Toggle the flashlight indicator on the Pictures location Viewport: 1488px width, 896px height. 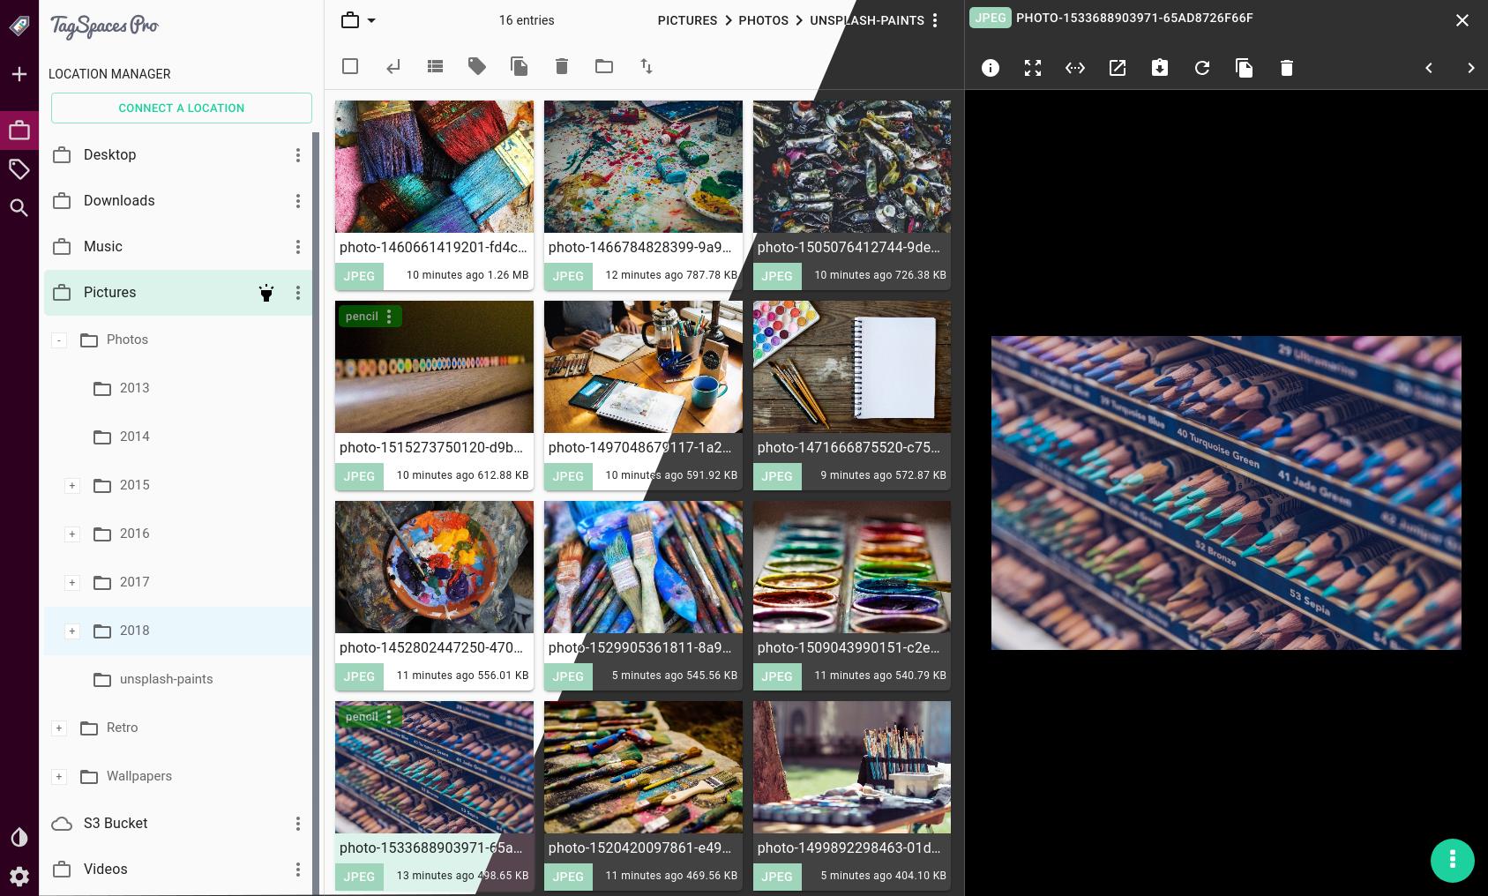[266, 293]
